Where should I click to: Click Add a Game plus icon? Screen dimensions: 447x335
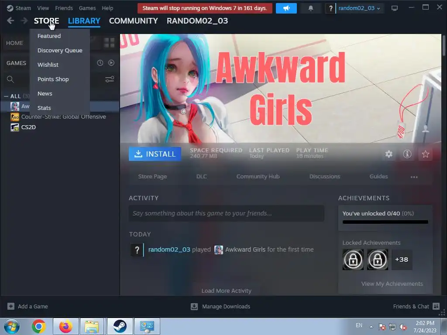click(x=11, y=306)
